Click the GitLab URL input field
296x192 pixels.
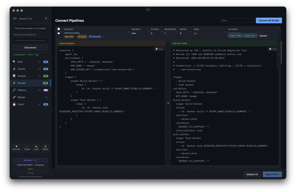coord(30,28)
